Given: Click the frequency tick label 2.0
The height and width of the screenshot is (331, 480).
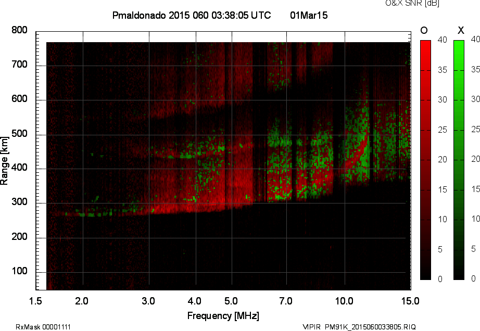Looking at the screenshot, I should [82, 301].
